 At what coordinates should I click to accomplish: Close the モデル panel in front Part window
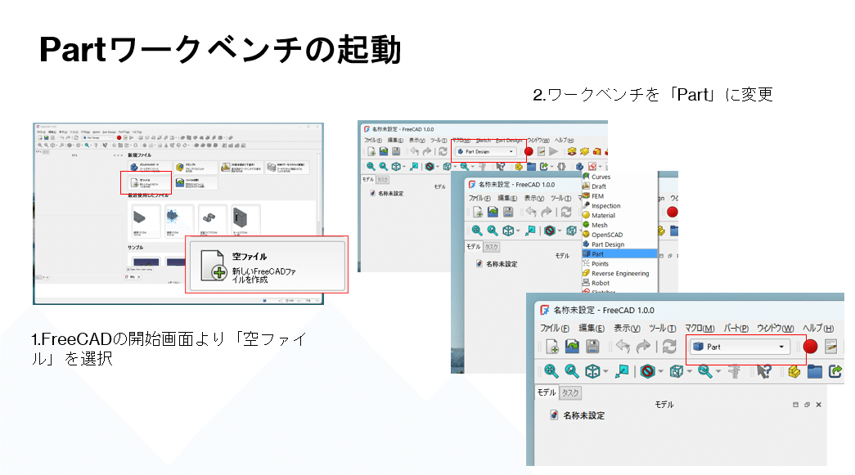[818, 405]
